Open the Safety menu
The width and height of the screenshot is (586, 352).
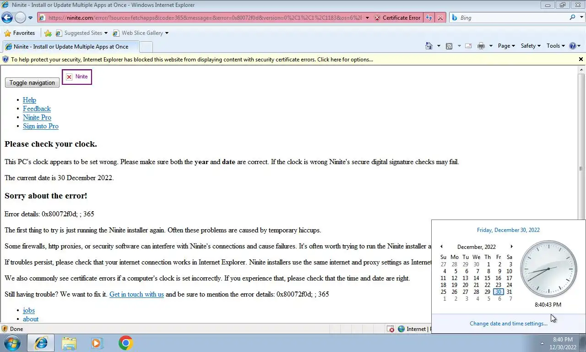tap(531, 46)
